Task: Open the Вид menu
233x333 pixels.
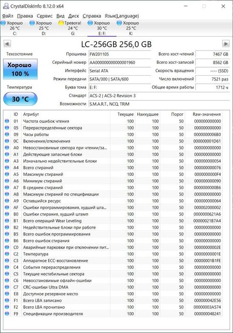Action: 61,16
